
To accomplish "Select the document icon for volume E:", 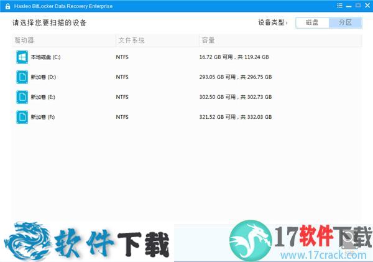I will [x=22, y=97].
